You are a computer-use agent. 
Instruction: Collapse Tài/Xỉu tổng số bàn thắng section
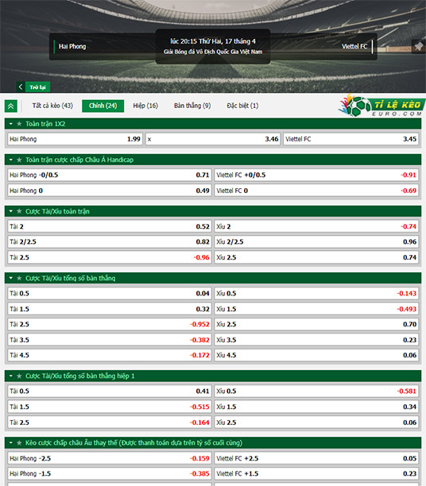(11, 278)
